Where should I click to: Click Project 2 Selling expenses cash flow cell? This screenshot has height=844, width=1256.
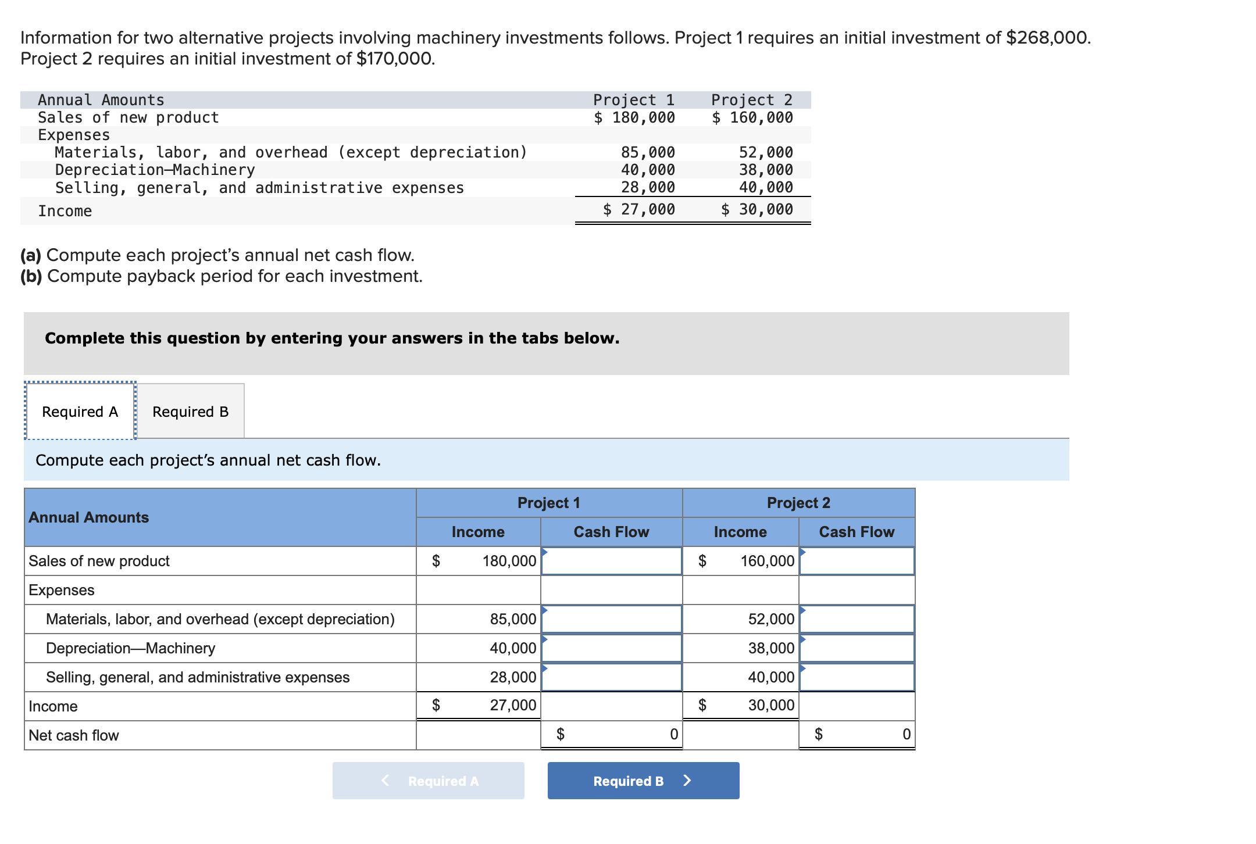pyautogui.click(x=857, y=677)
